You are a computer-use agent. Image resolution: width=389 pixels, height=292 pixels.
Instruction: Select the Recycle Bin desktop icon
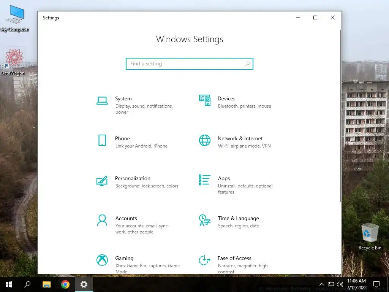pyautogui.click(x=370, y=236)
